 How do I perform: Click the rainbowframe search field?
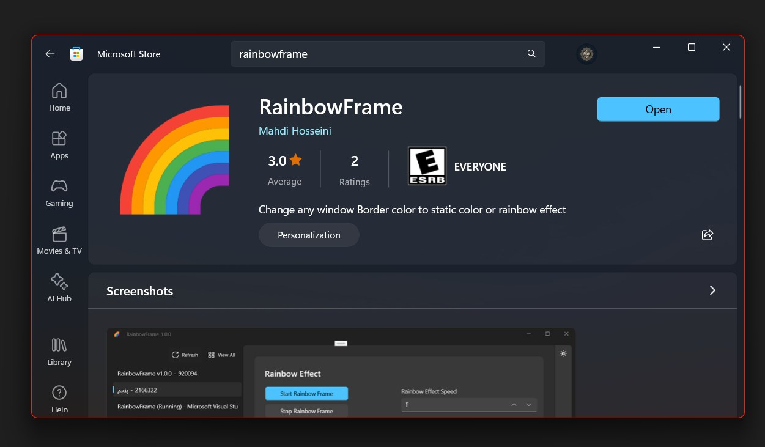click(x=388, y=54)
